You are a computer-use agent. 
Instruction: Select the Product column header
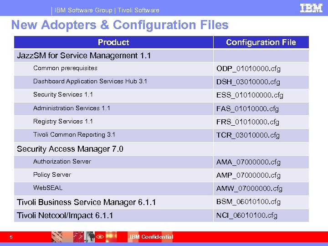pyautogui.click(x=113, y=42)
